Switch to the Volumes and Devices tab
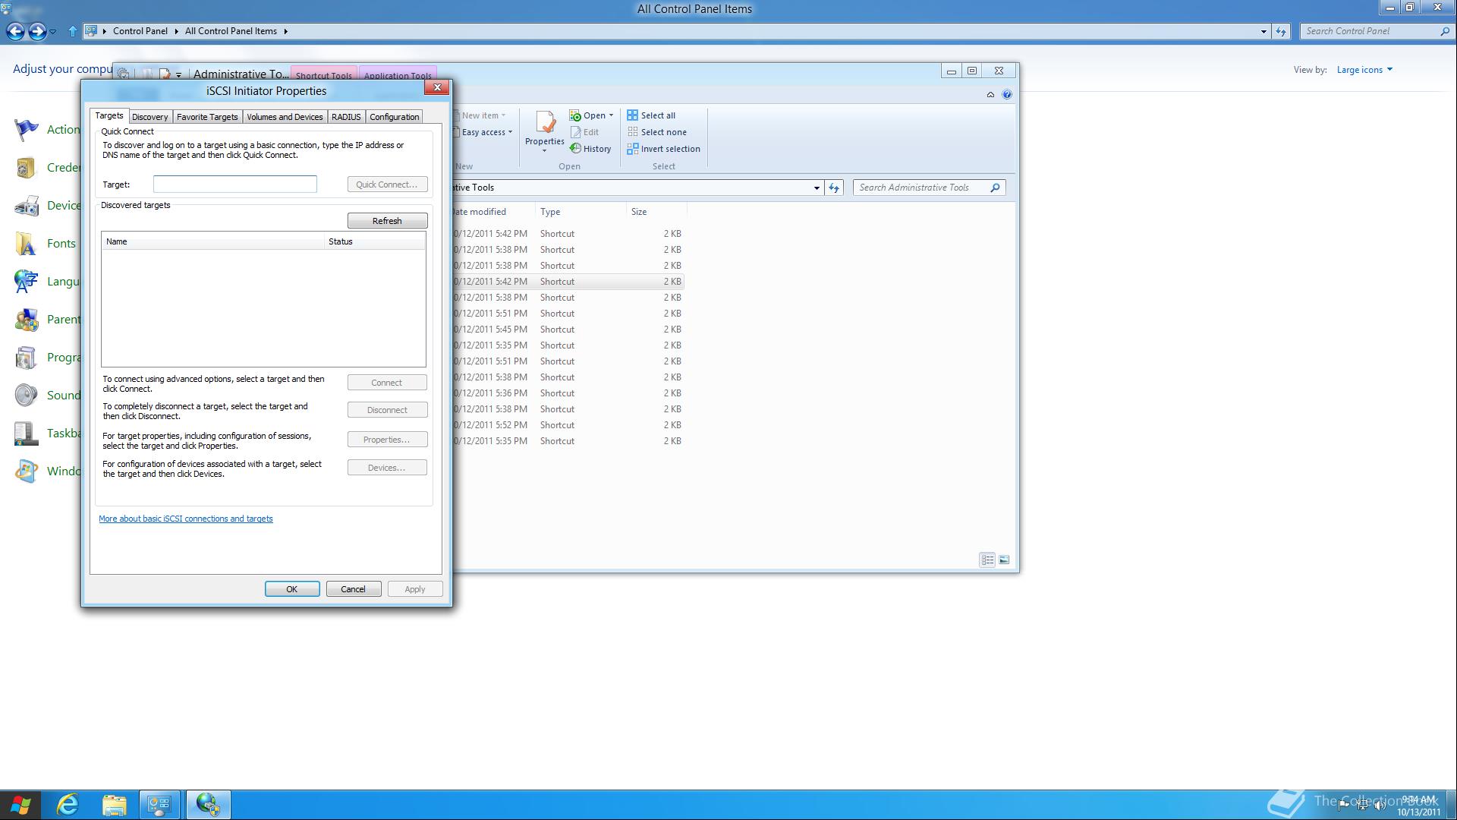1457x820 pixels. point(285,117)
